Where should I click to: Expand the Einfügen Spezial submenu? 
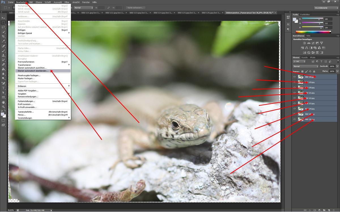point(42,33)
